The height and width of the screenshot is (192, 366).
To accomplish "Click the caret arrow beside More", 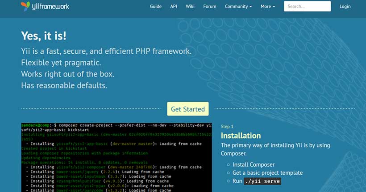I will coord(274,7).
